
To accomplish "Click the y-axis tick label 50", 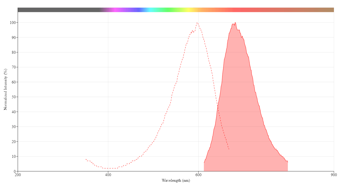I will tap(14, 97).
